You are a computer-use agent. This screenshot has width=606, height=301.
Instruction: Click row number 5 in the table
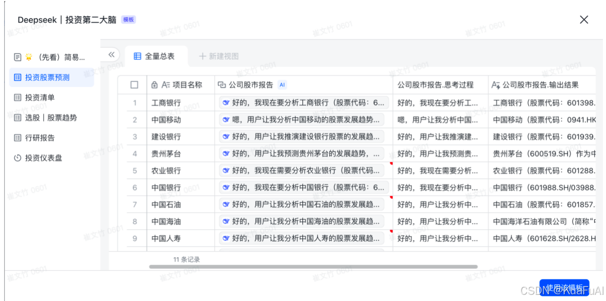tap(135, 171)
